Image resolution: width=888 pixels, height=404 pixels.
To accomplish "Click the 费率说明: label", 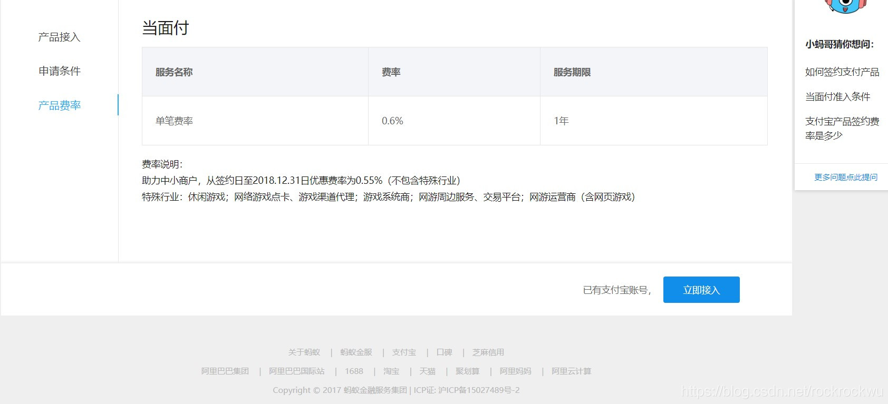I will point(162,164).
